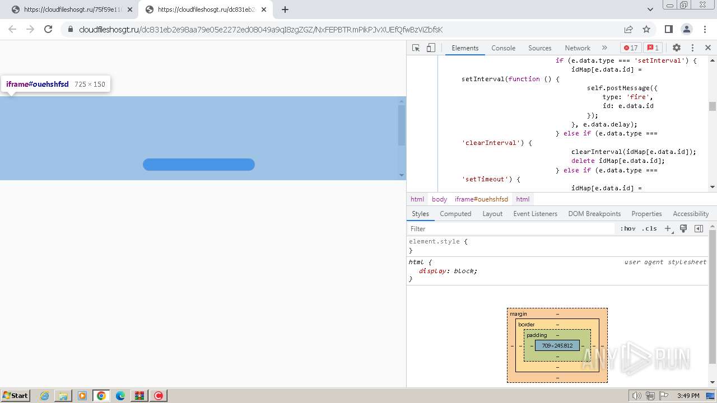Share this page icon in address bar
The width and height of the screenshot is (717, 403).
click(x=628, y=29)
